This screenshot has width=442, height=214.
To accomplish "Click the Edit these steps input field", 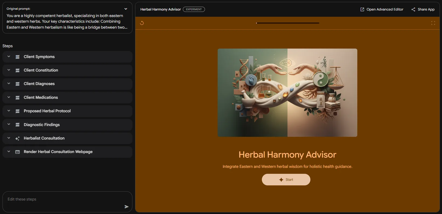I will click(67, 202).
